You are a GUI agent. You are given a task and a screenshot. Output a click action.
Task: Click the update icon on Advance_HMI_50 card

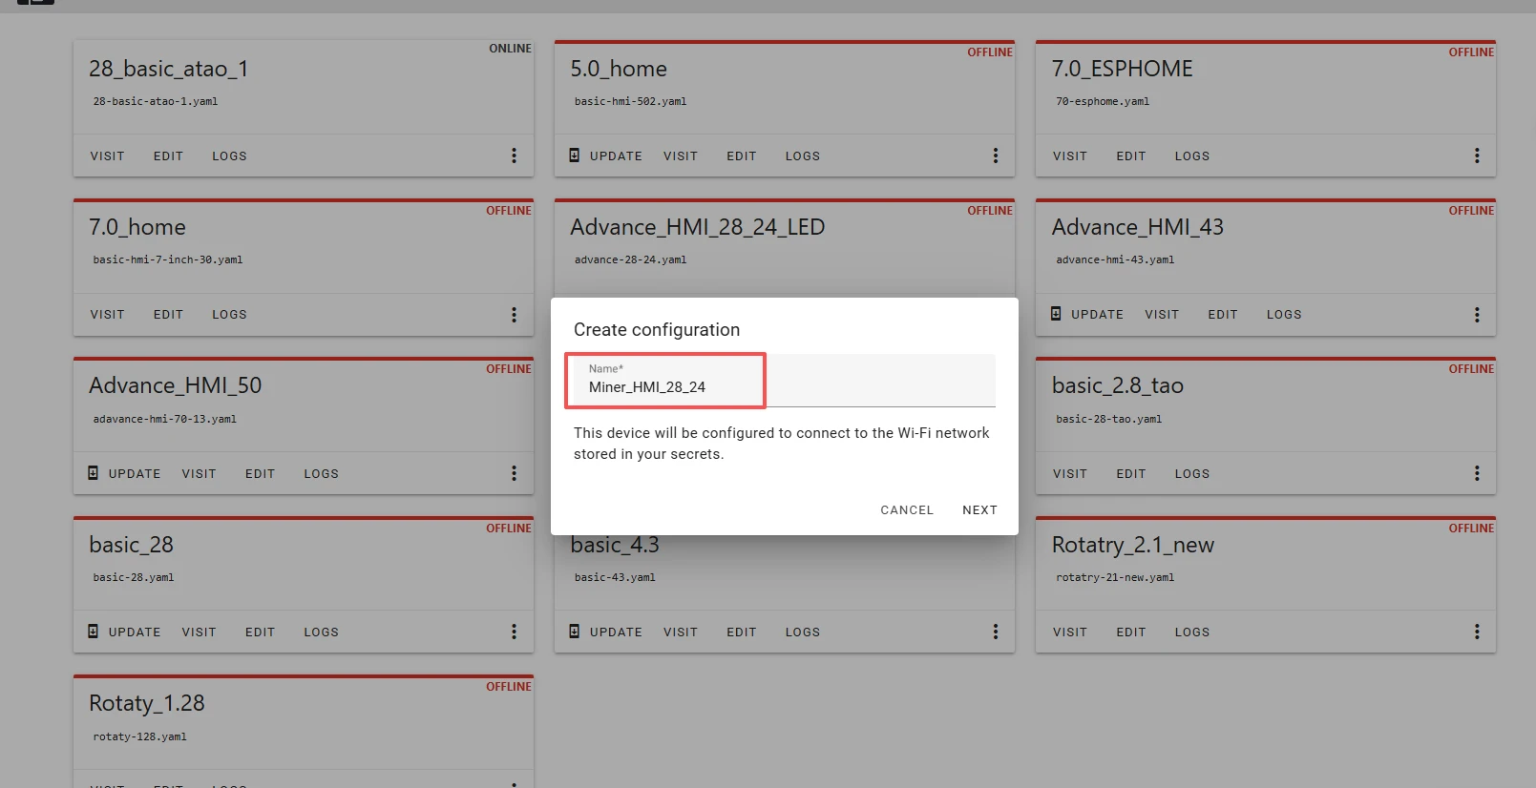[94, 473]
